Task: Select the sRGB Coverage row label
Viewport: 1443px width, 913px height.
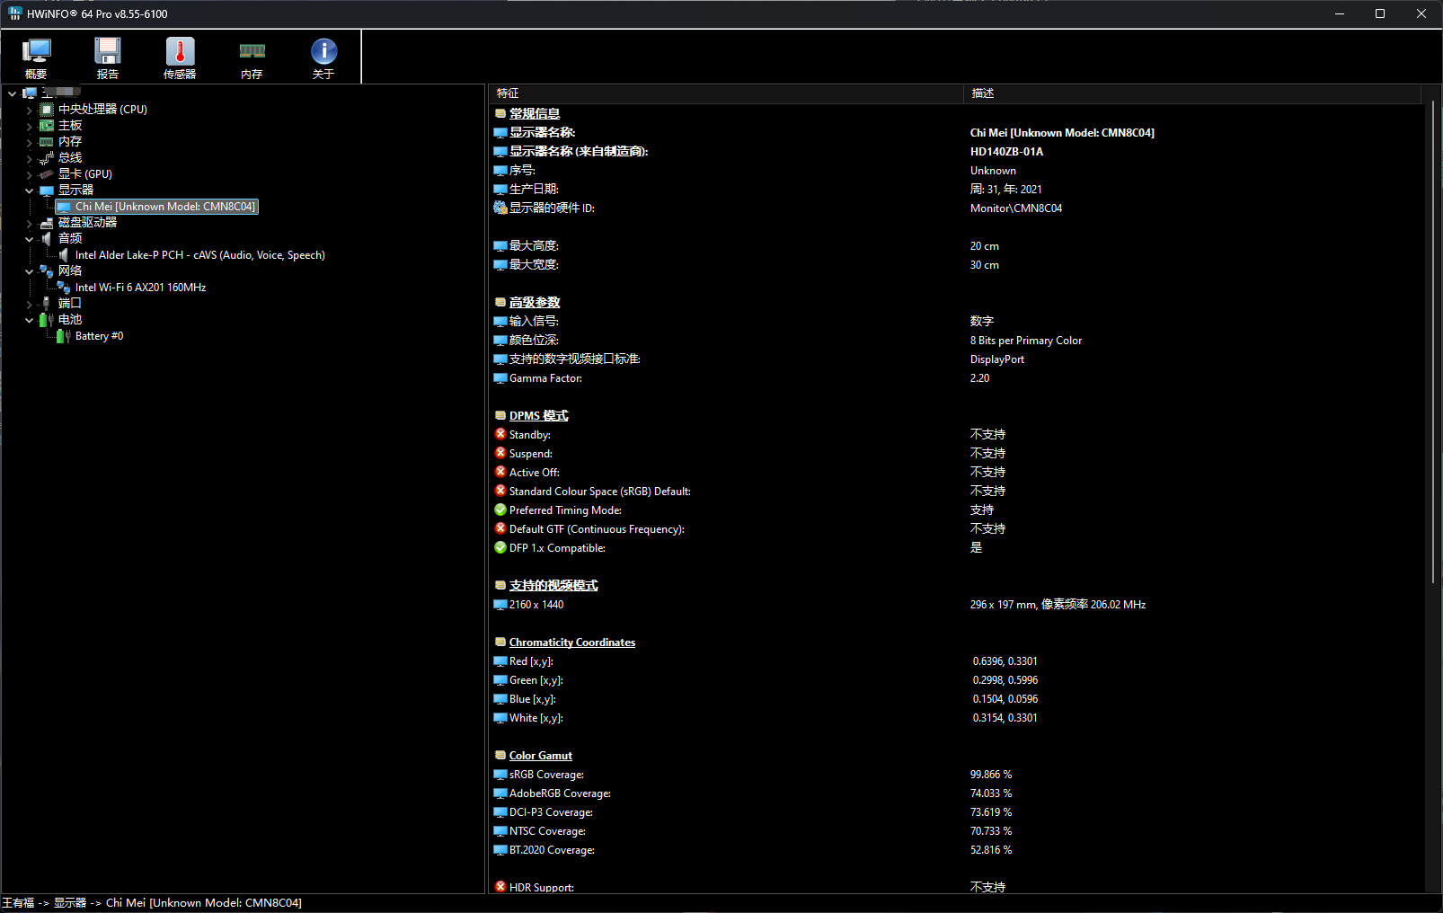Action: point(546,775)
